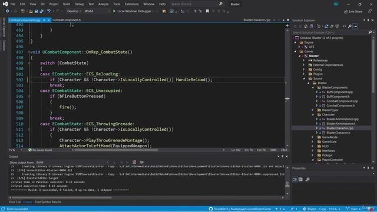The height and width of the screenshot is (212, 377).
Task: Toggle Preview Selected Items in Solution Explorer
Action: pyautogui.click(x=355, y=26)
